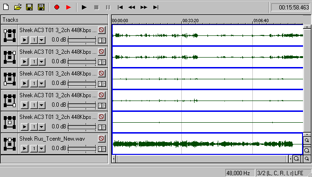Viewport: 312px width, 177px height.
Task: Click the right-surround channel assignment icon
Action: click(9, 101)
